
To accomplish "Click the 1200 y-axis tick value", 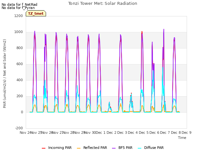I will pyautogui.click(x=19, y=16).
